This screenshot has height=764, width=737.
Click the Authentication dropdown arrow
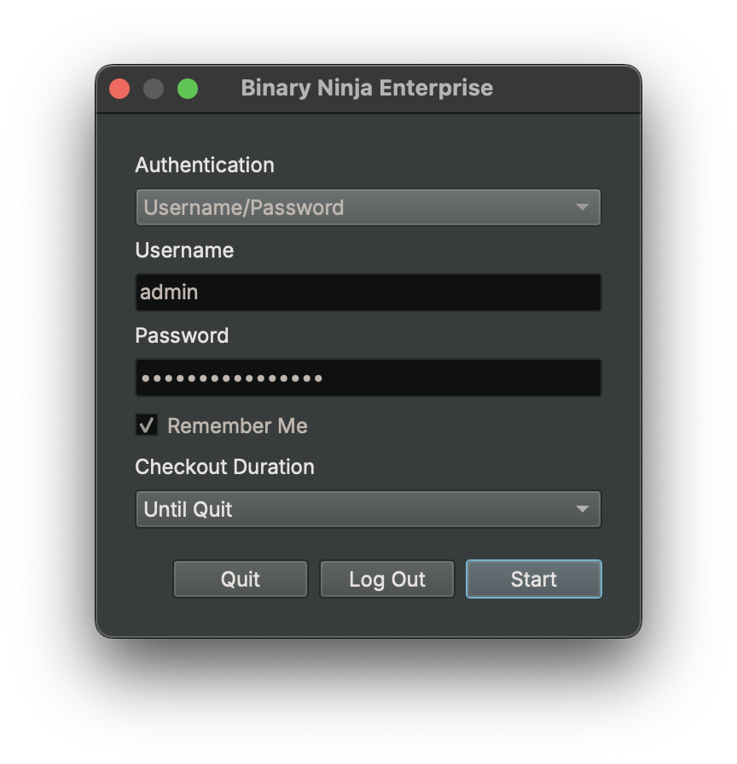pyautogui.click(x=583, y=206)
